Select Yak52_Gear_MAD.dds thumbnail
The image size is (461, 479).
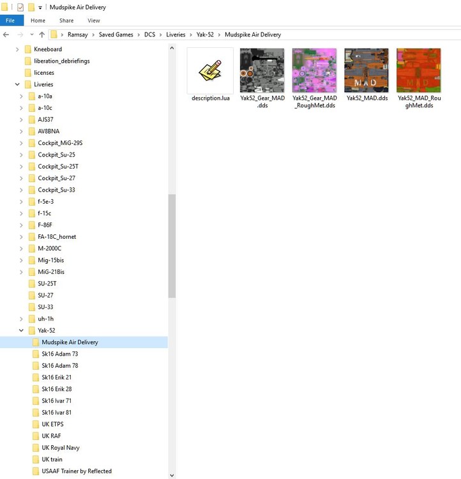tap(262, 70)
